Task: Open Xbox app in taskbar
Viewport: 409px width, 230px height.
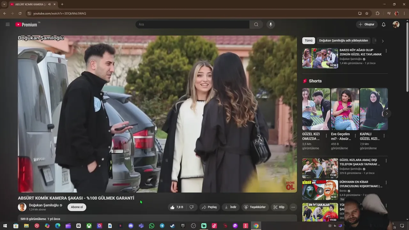Action: coord(89,226)
